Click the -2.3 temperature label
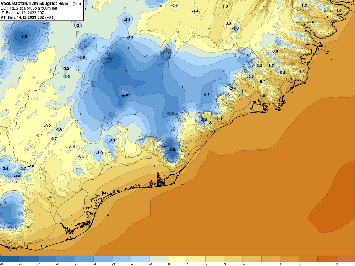Image resolution: width=355 pixels, height=266 pixels. pyautogui.click(x=259, y=66)
